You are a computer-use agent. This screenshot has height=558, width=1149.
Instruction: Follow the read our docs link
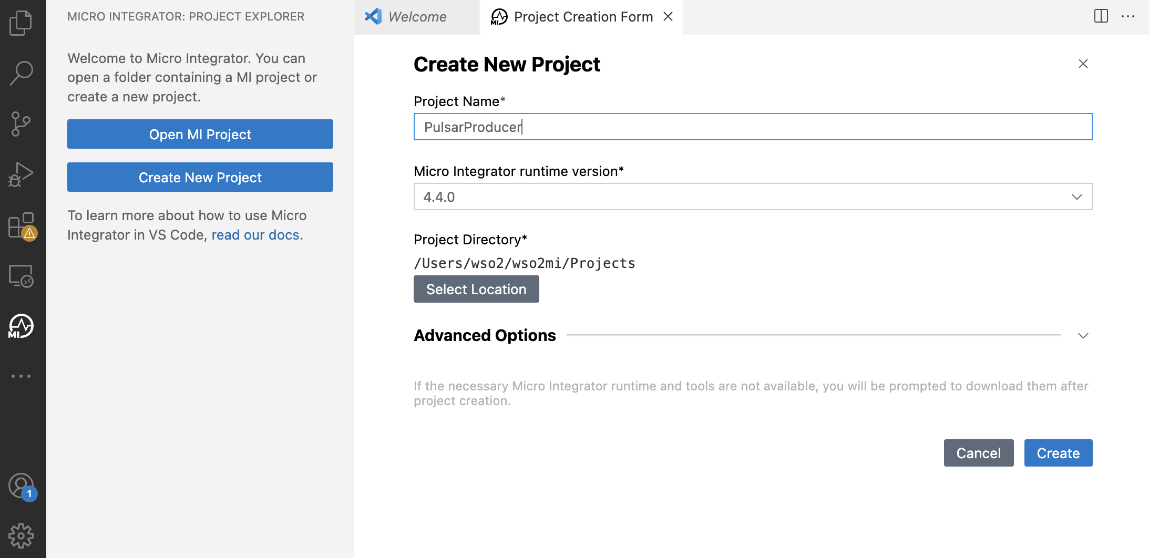click(x=255, y=235)
